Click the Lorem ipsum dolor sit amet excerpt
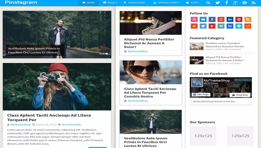This screenshot has height=148, width=261. (x=55, y=137)
